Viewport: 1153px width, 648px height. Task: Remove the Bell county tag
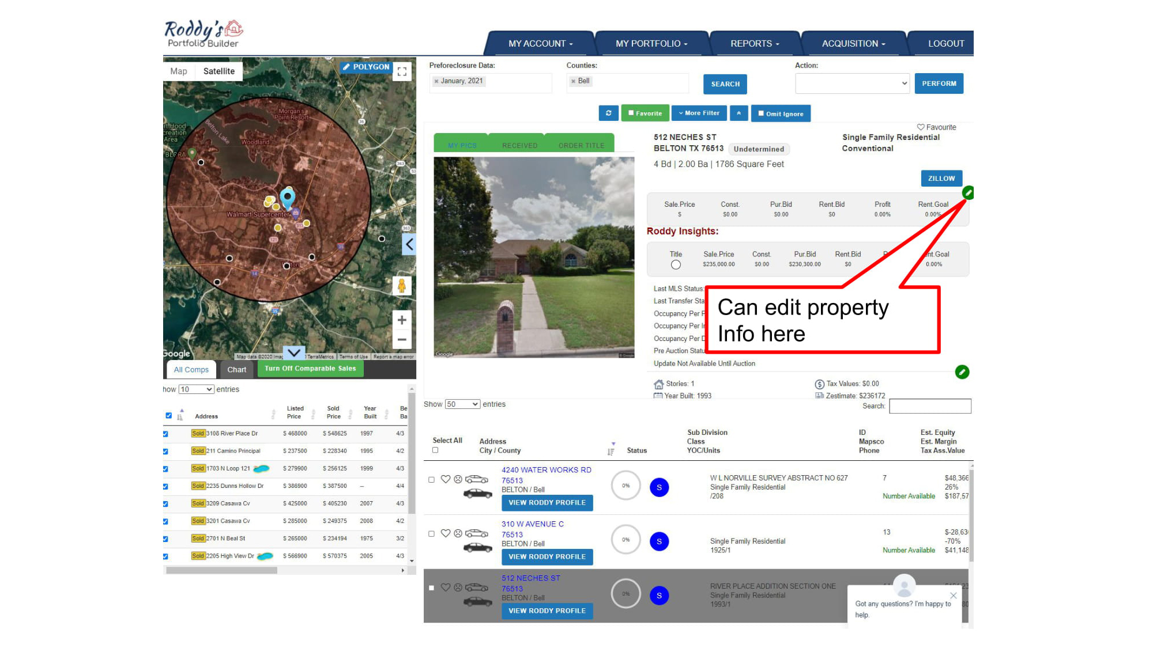[x=573, y=81]
